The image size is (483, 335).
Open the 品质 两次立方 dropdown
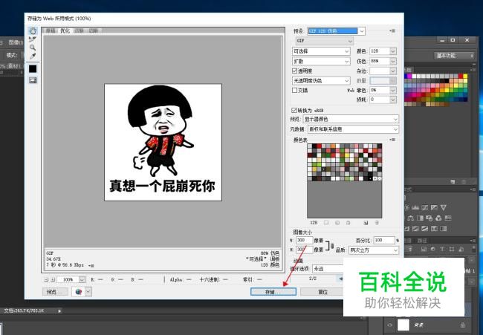[x=374, y=250]
